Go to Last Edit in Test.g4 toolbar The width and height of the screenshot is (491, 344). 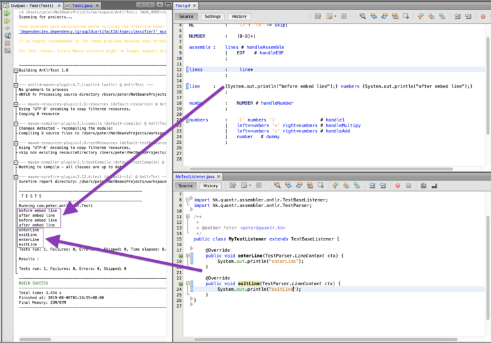[x=318, y=16]
